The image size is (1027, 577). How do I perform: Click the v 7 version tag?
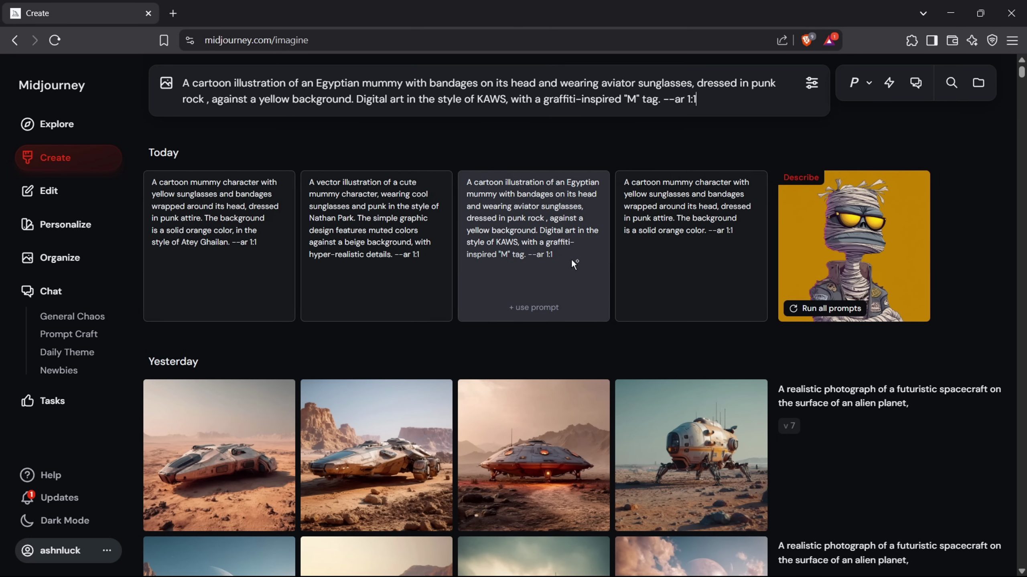789,426
